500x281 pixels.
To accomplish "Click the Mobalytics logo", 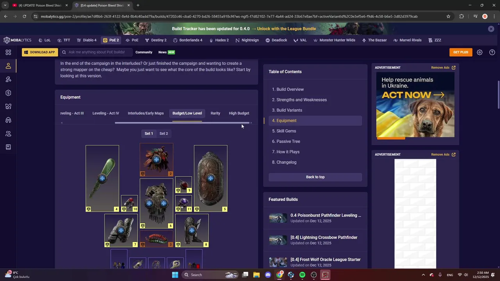I will [x=18, y=40].
